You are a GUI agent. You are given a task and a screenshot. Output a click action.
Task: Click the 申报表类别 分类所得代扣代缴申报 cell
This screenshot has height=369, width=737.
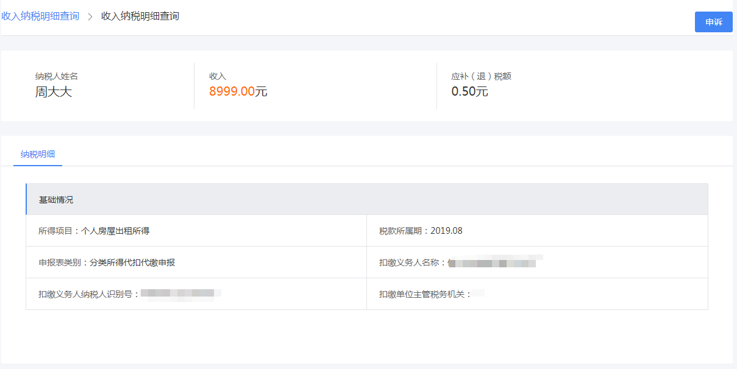coord(196,262)
